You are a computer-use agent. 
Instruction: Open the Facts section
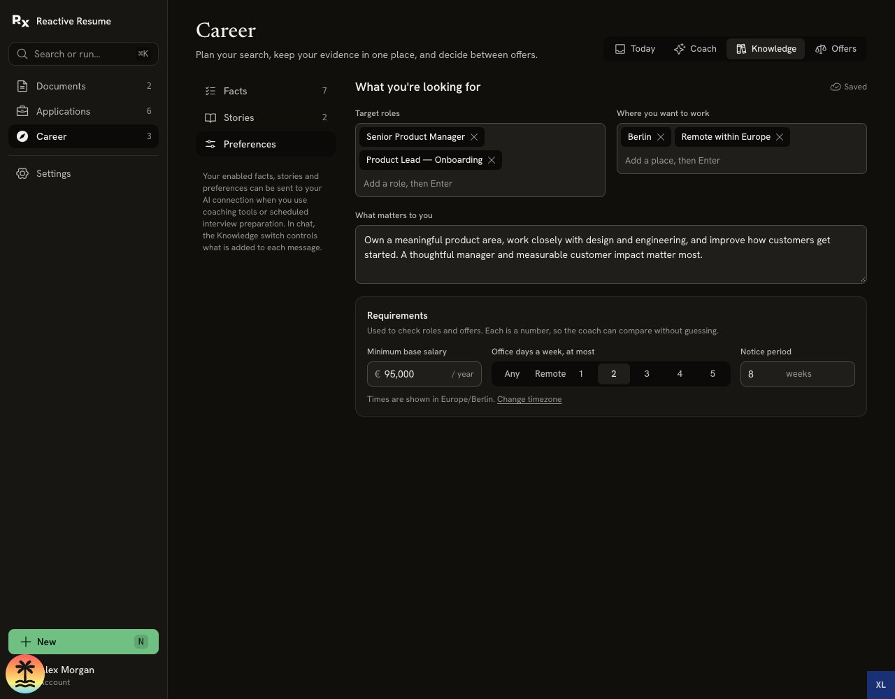[266, 91]
